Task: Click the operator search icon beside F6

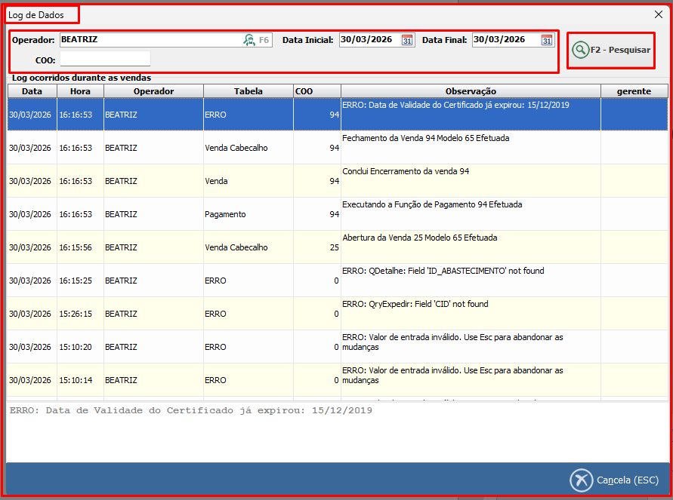Action: (x=249, y=40)
